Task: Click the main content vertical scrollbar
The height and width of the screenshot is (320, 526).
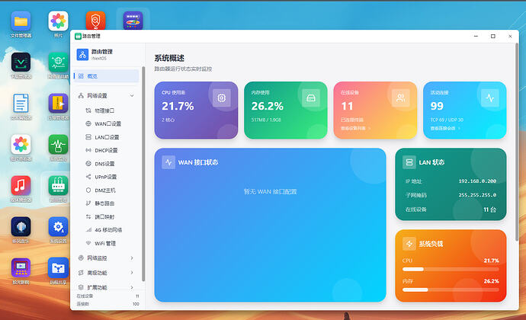Action: coord(517,142)
